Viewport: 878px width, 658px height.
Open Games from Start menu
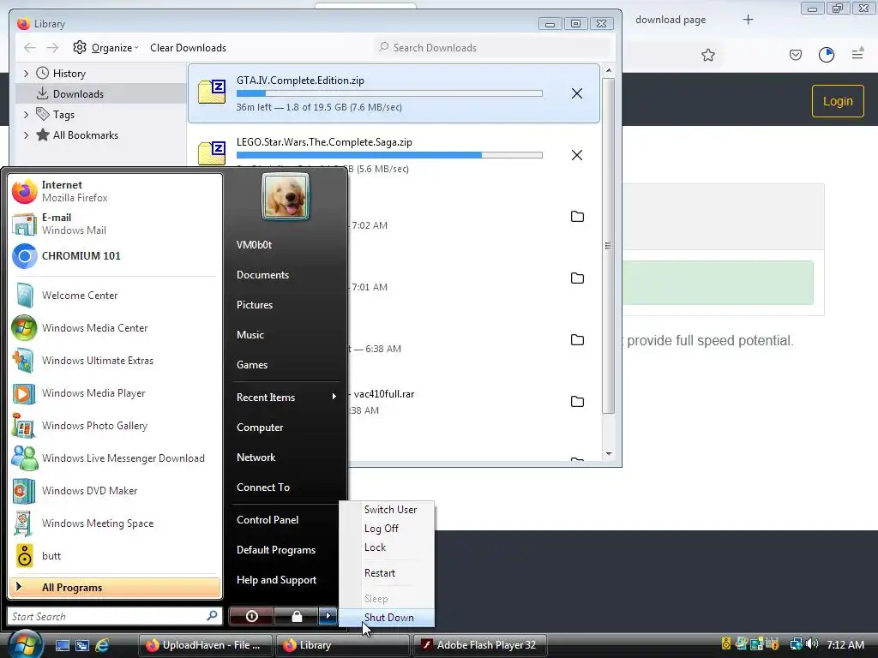(x=252, y=365)
